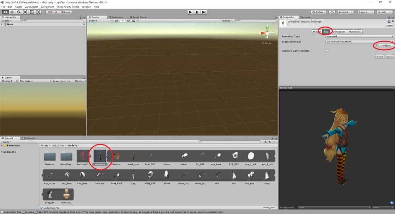Select the BoxUnityChan model asset
This screenshot has height=214, width=395.
point(83,158)
